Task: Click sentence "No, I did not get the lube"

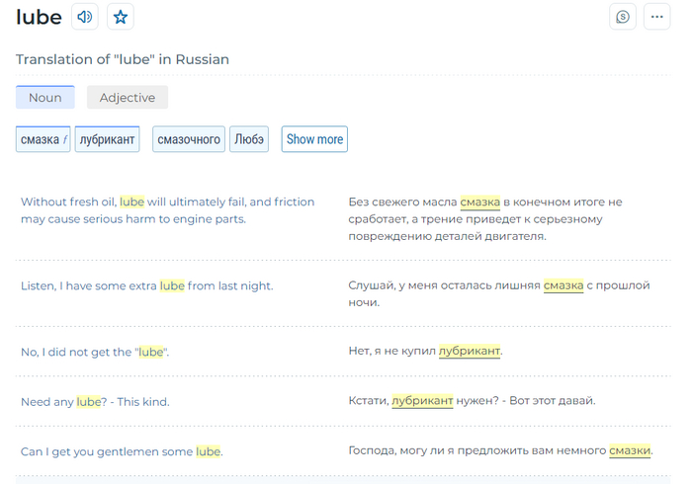Action: pos(95,352)
